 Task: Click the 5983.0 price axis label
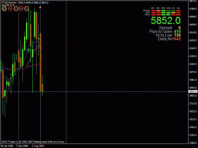coord(193,80)
